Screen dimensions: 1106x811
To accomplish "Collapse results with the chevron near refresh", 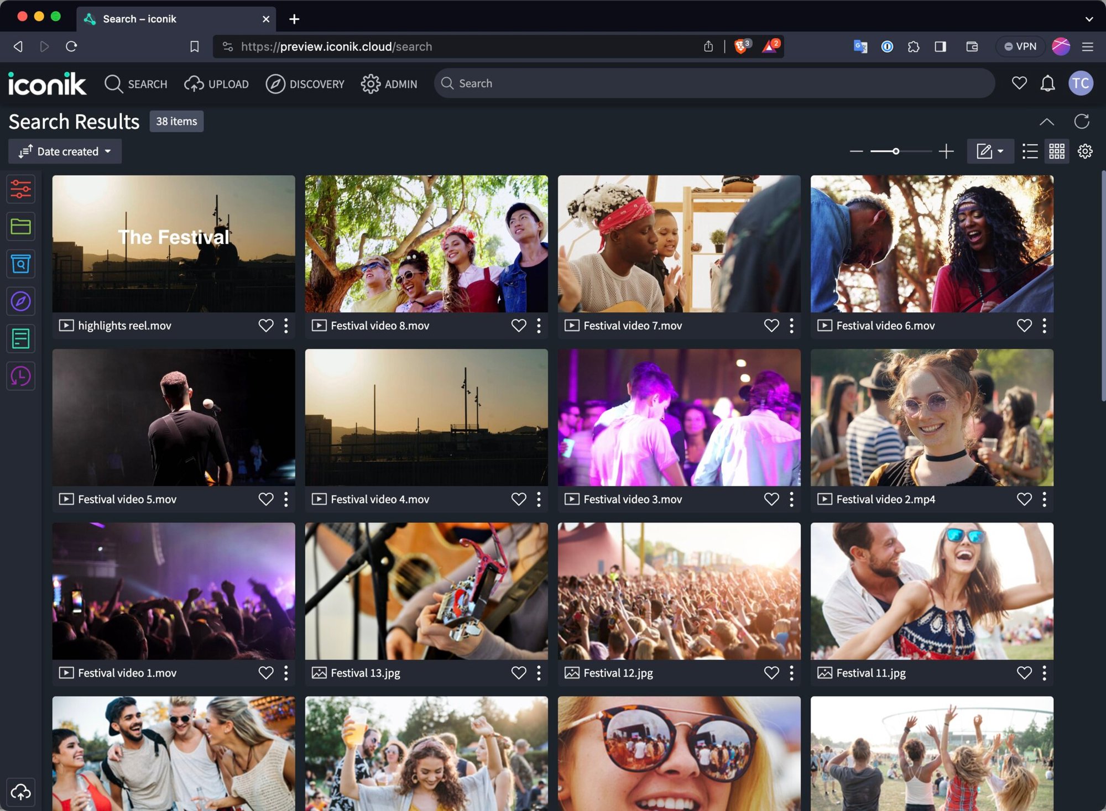I will pos(1047,121).
